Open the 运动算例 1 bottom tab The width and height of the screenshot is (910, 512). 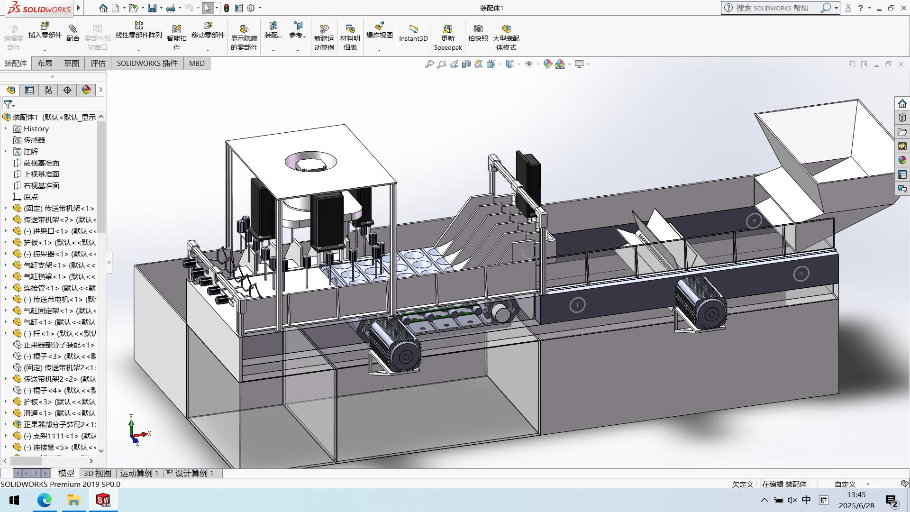(x=139, y=473)
